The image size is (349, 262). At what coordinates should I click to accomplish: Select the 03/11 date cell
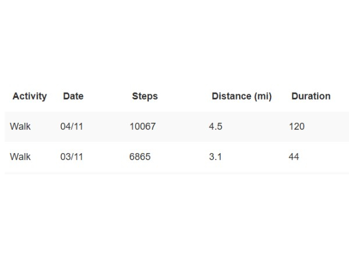72,157
